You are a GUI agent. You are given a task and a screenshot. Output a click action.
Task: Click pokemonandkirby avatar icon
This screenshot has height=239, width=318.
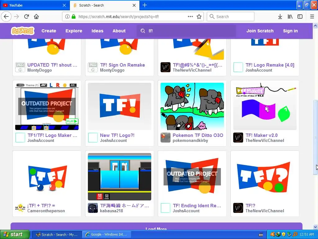166,138
